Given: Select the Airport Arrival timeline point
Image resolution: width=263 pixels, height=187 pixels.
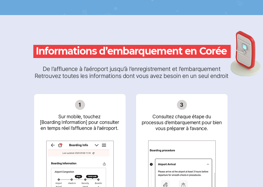Looking at the screenshot, I should click(x=59, y=179).
